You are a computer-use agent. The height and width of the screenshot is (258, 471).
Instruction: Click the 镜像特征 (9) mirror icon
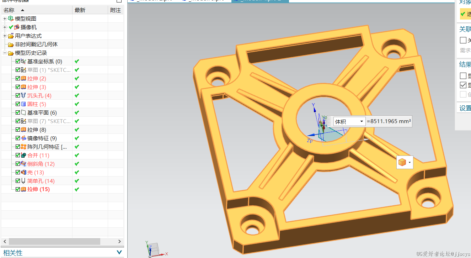pyautogui.click(x=23, y=138)
